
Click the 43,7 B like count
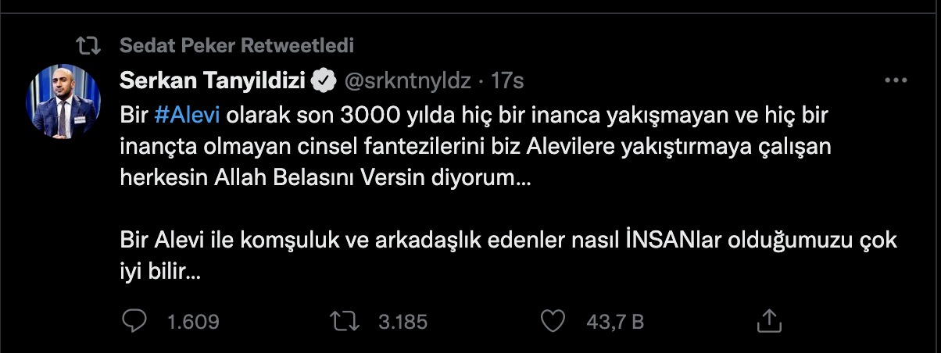(x=616, y=321)
